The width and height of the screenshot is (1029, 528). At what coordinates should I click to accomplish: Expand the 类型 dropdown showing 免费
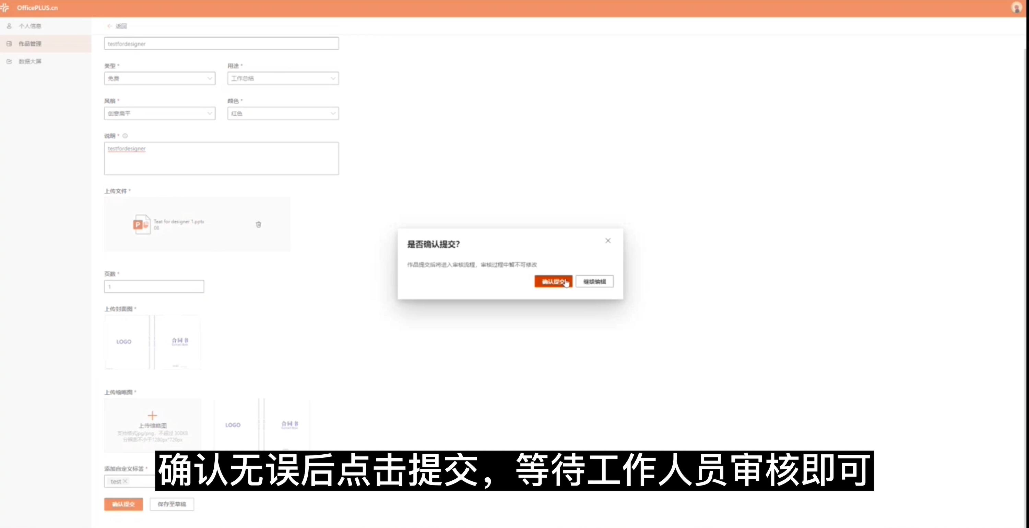[160, 78]
